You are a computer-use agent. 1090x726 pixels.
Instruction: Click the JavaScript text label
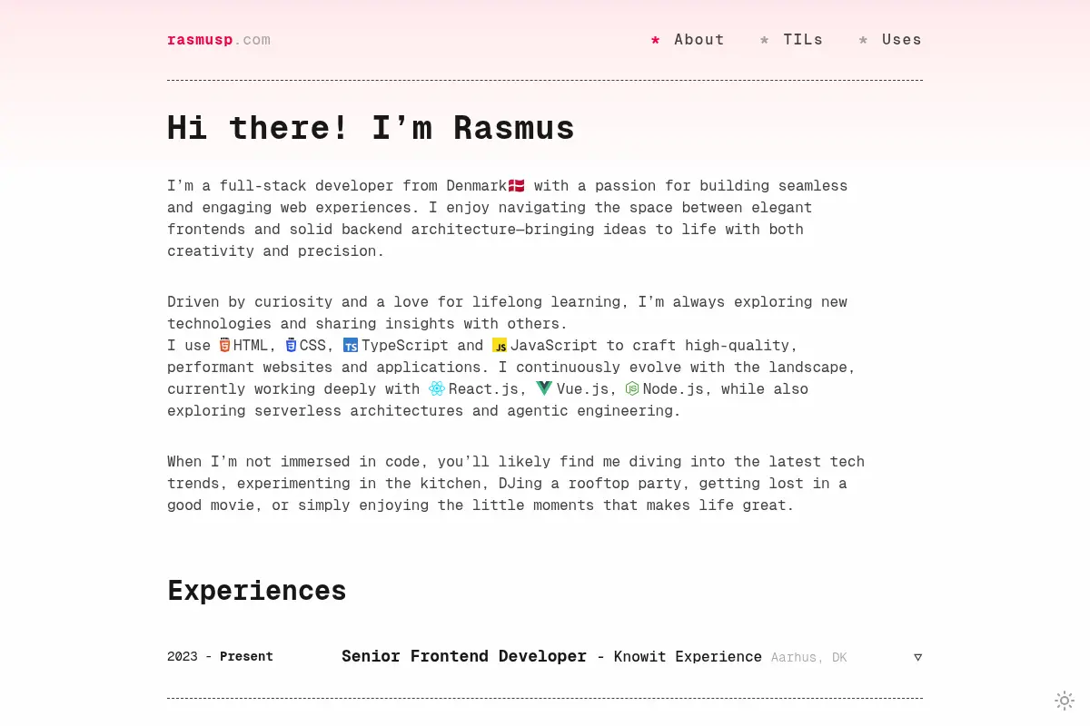coord(554,345)
